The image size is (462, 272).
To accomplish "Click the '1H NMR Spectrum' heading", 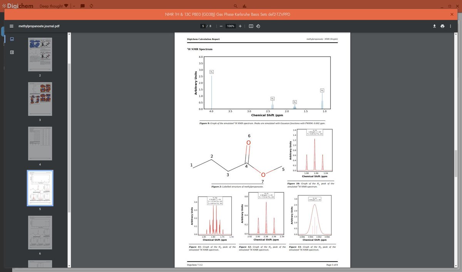I will click(199, 49).
